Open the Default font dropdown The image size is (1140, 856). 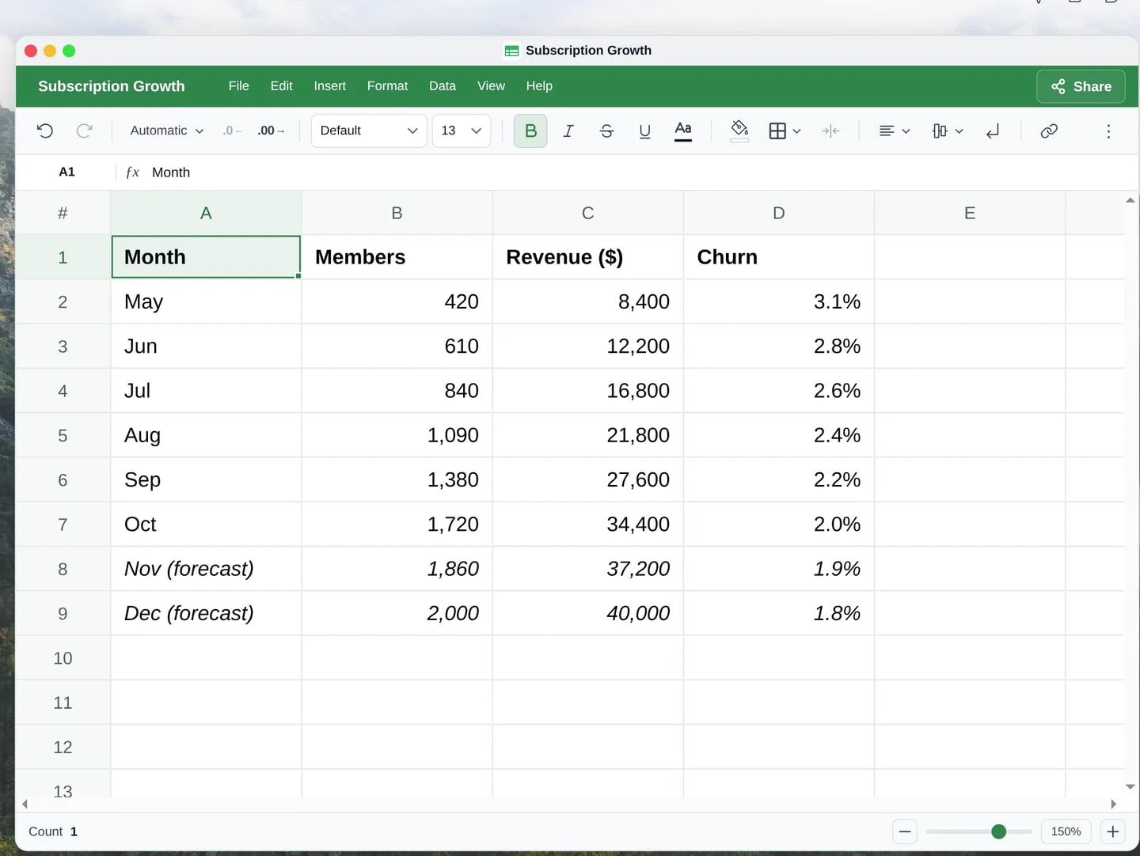[x=369, y=131]
